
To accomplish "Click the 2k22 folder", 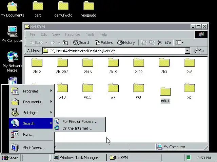I will 139,66.
